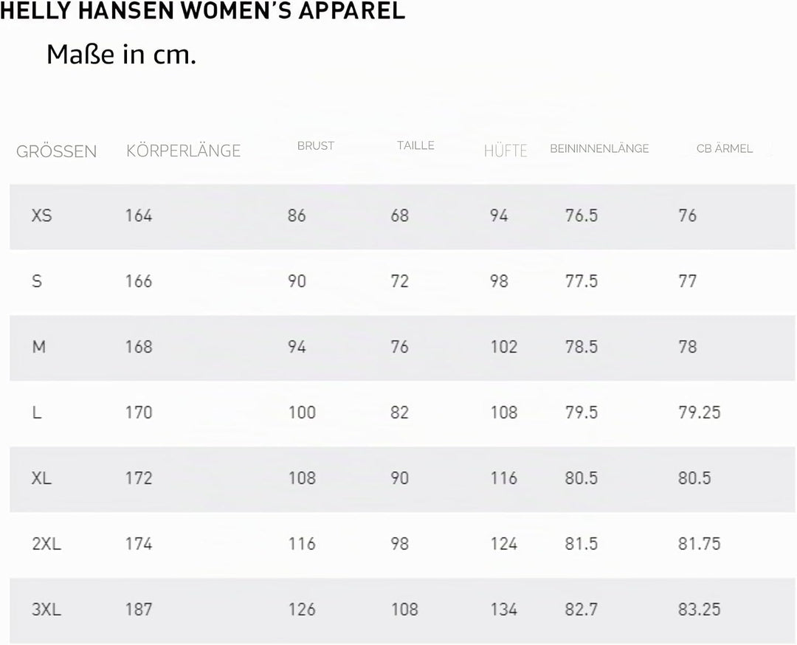This screenshot has width=797, height=645.
Task: Select the 187 body length value
Action: [139, 609]
